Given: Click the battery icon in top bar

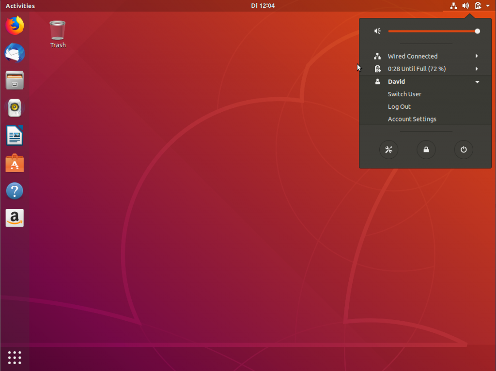Looking at the screenshot, I should point(478,6).
